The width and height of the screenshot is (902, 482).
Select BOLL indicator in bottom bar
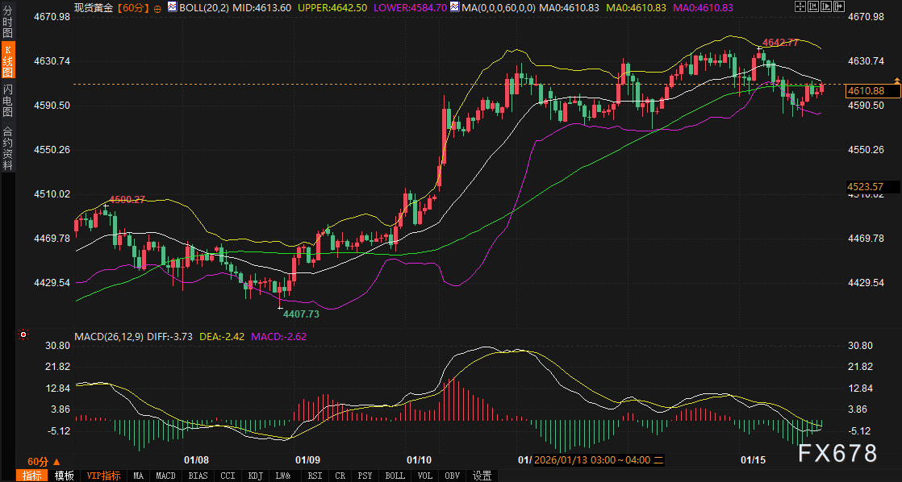point(395,476)
